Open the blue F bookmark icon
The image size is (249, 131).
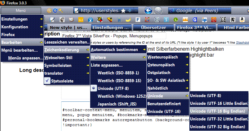[138, 20]
